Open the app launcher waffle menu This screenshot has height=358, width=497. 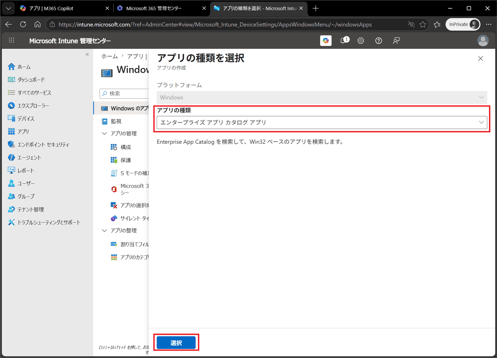(12, 40)
